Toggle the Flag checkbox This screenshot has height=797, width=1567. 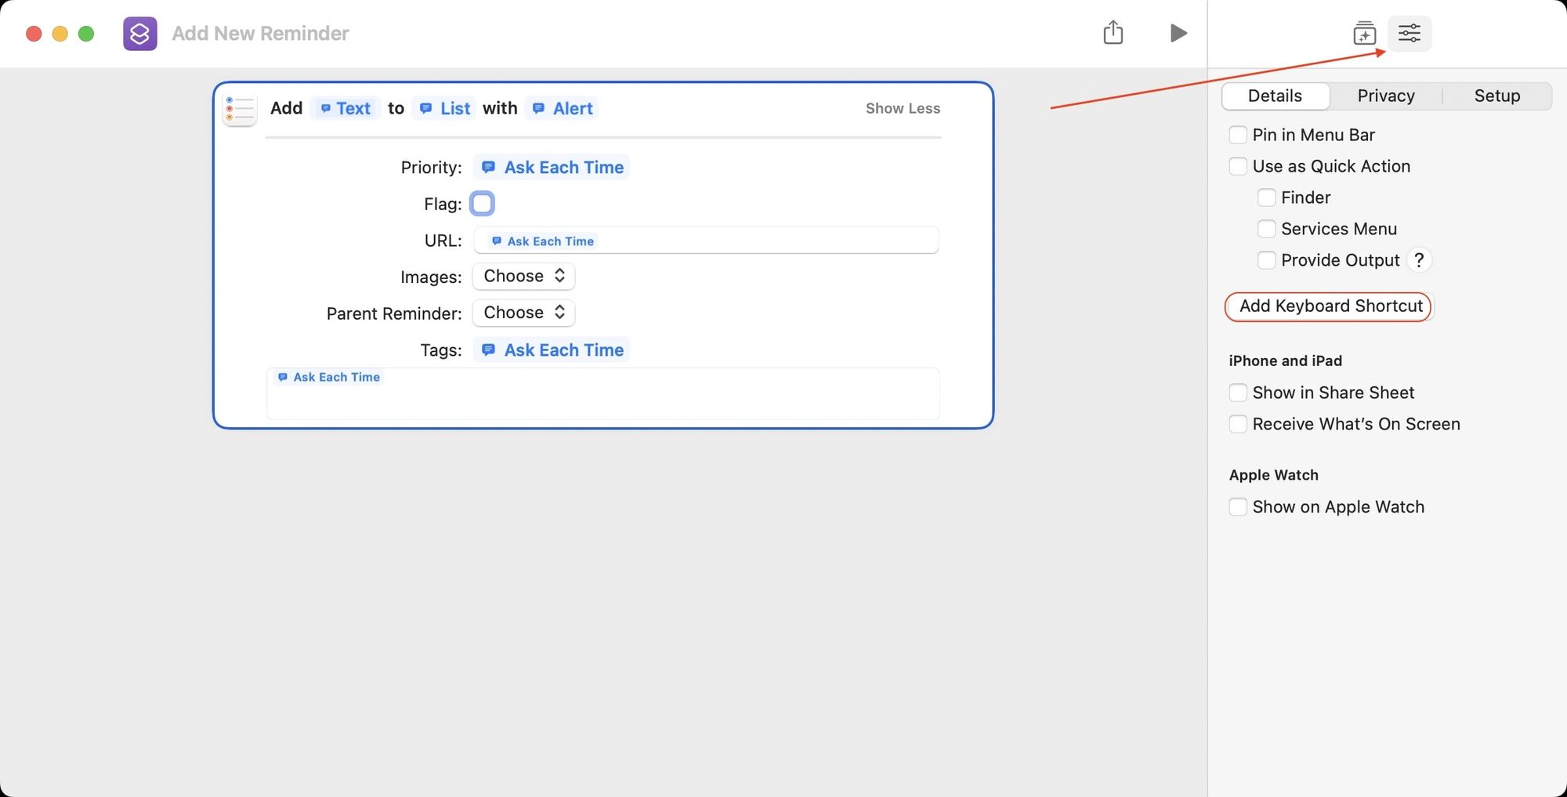coord(482,203)
